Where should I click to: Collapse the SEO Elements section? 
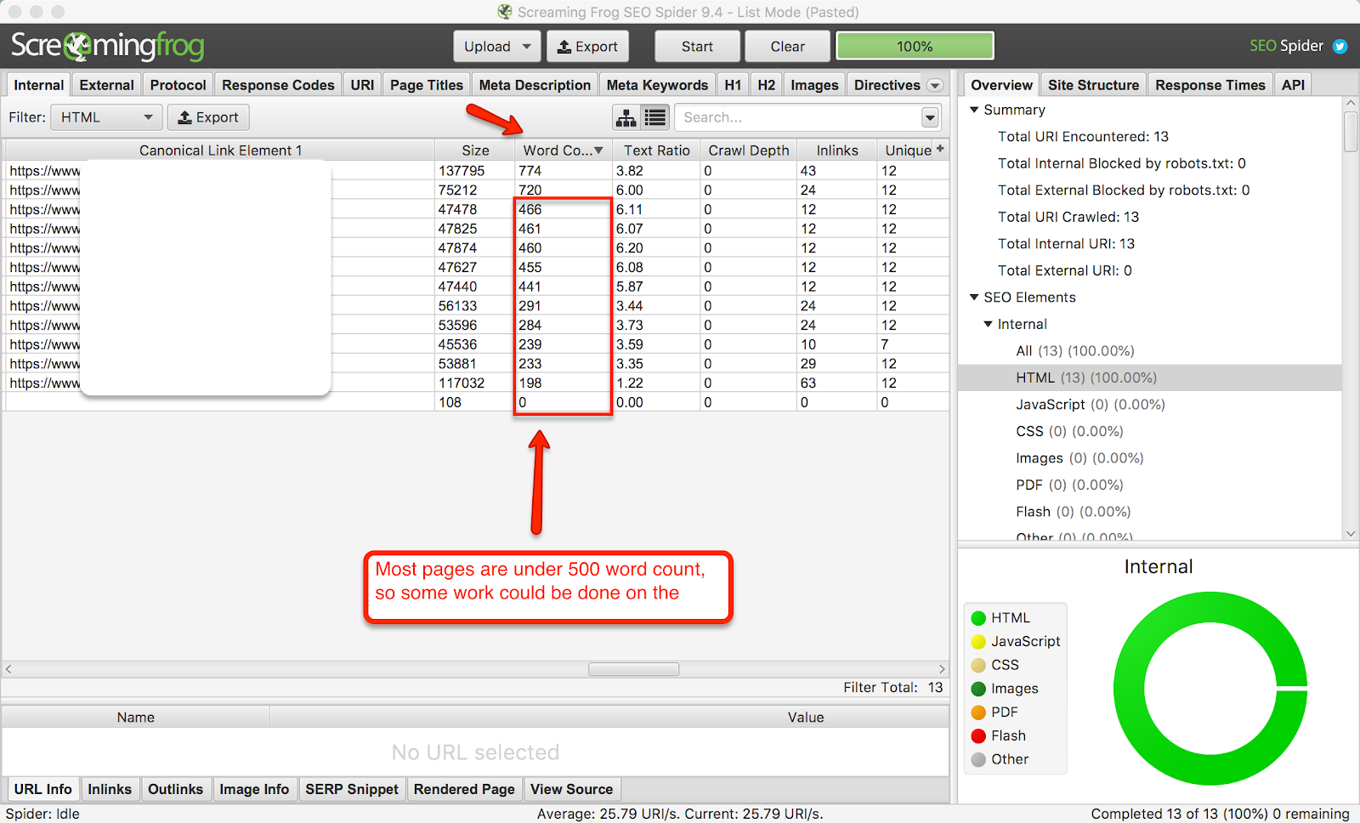coord(974,298)
